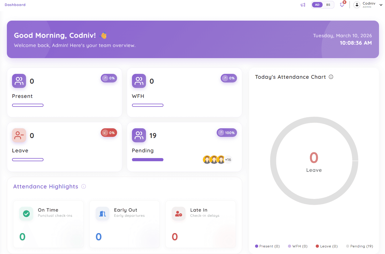385x254 pixels.
Task: Click the On Time green checkmark icon
Action: pos(26,214)
